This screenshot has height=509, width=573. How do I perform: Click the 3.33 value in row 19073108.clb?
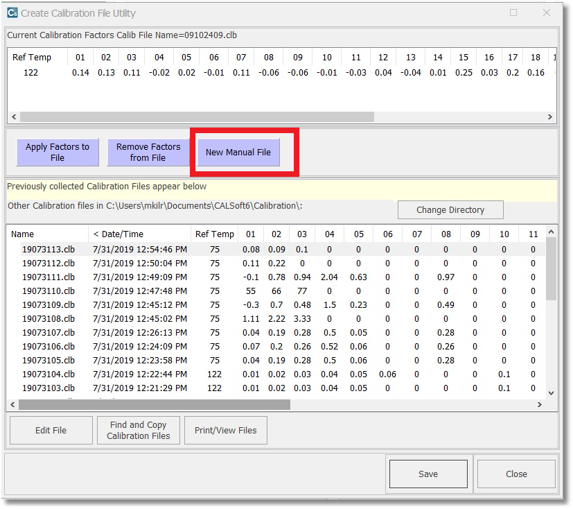tap(302, 319)
